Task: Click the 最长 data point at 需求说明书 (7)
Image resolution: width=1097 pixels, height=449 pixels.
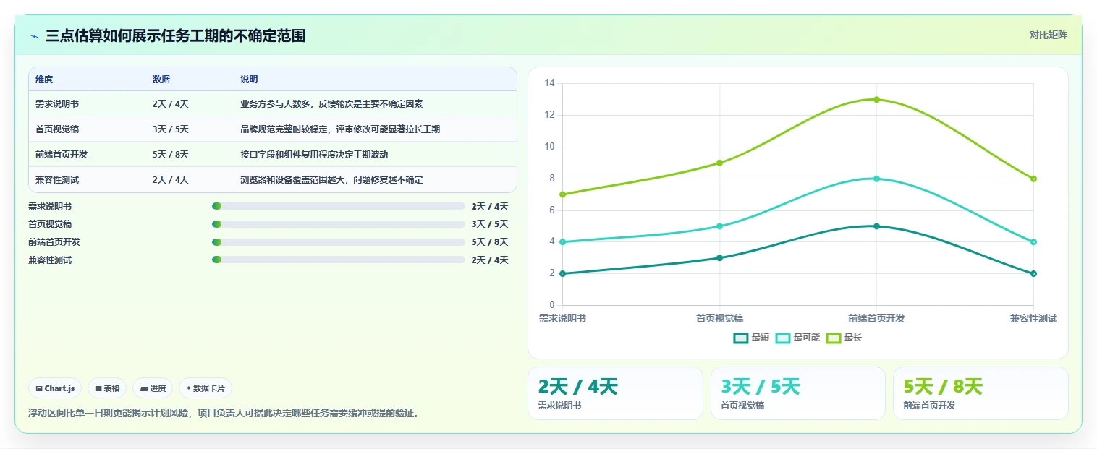Action: click(x=562, y=194)
